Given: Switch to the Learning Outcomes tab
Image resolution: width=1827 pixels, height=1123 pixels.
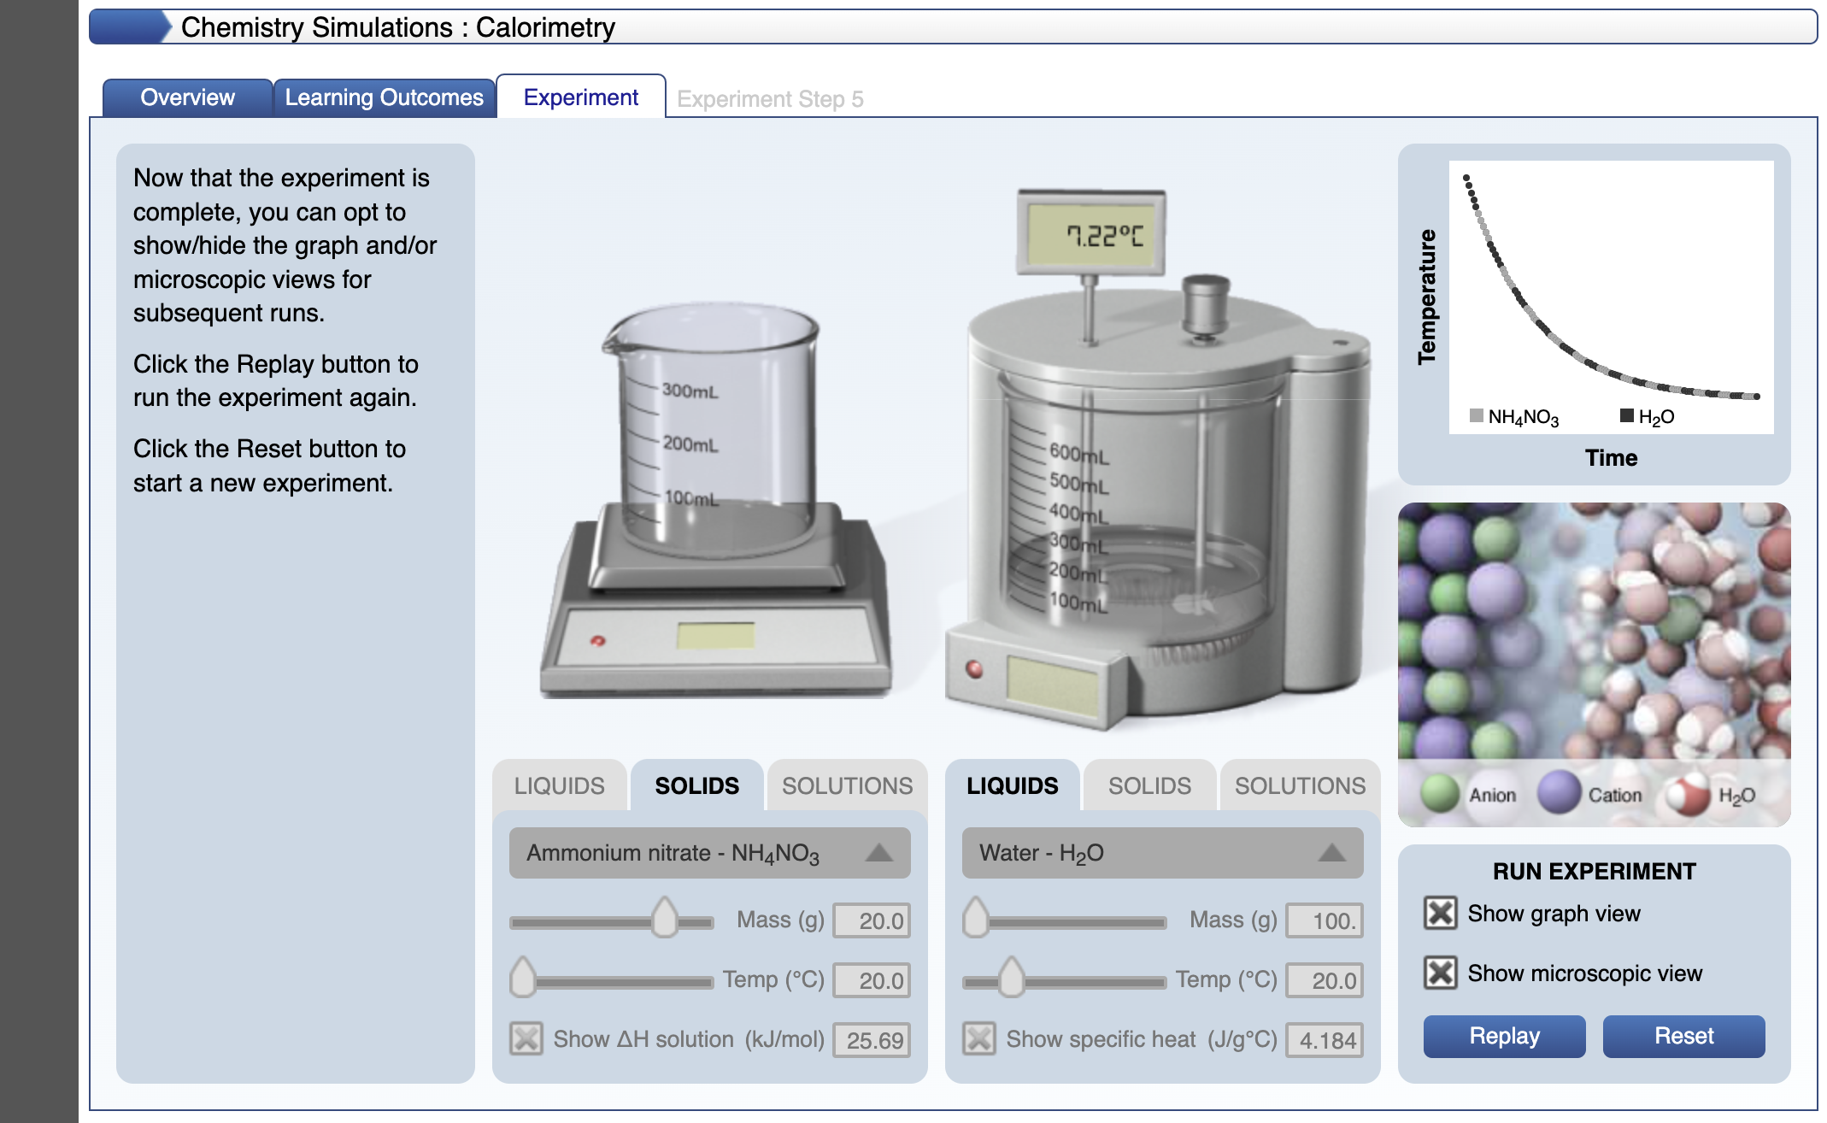Looking at the screenshot, I should pos(385,97).
